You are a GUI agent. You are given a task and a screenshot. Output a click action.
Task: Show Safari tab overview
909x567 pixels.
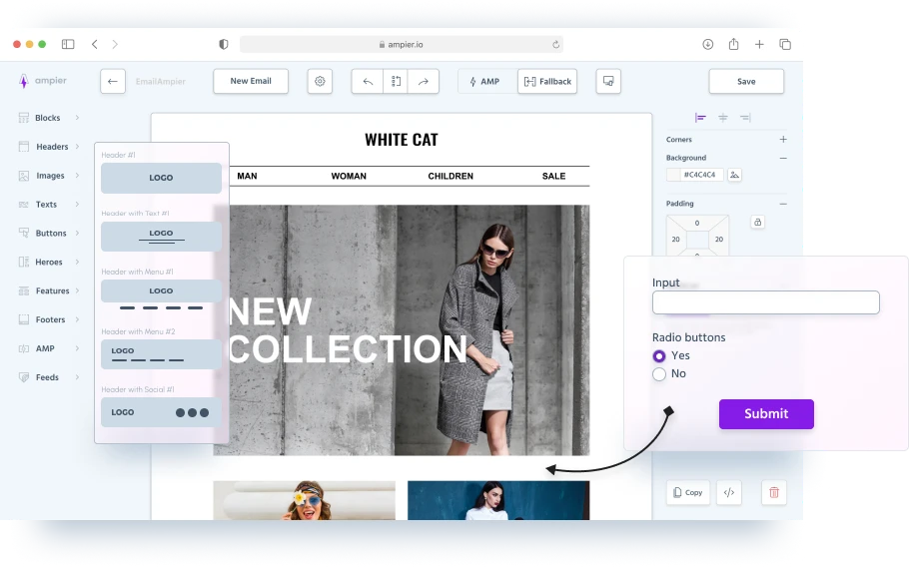point(785,44)
